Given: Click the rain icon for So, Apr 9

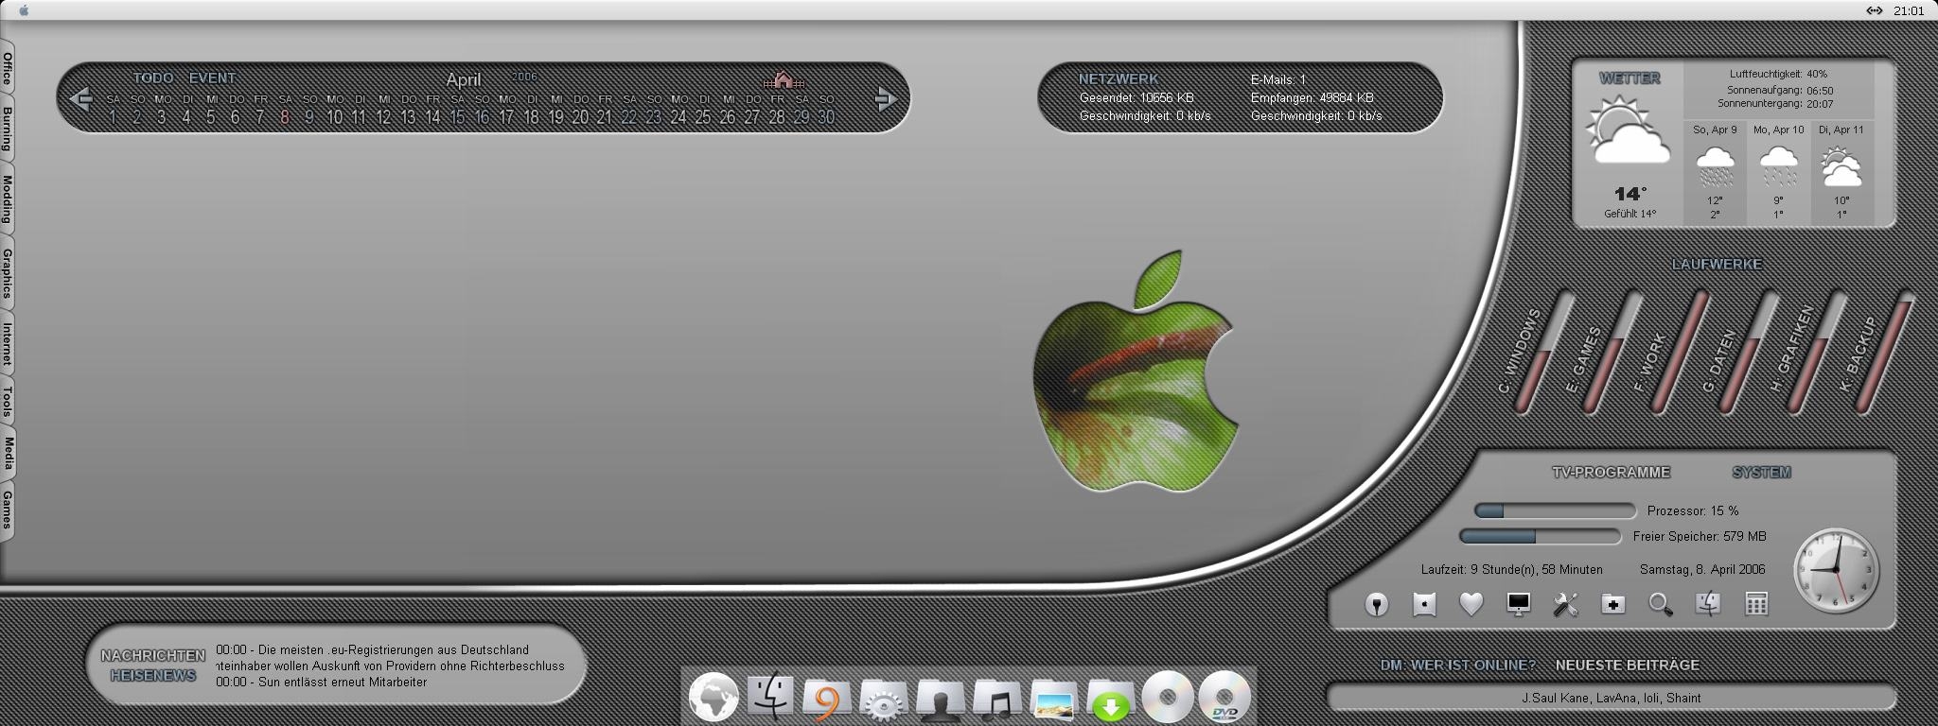Looking at the screenshot, I should click(1715, 166).
